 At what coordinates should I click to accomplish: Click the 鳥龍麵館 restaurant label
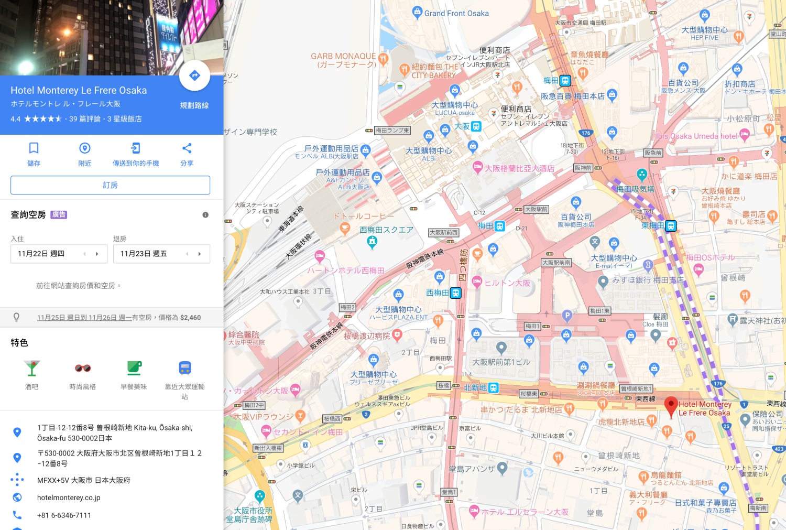tap(666, 475)
